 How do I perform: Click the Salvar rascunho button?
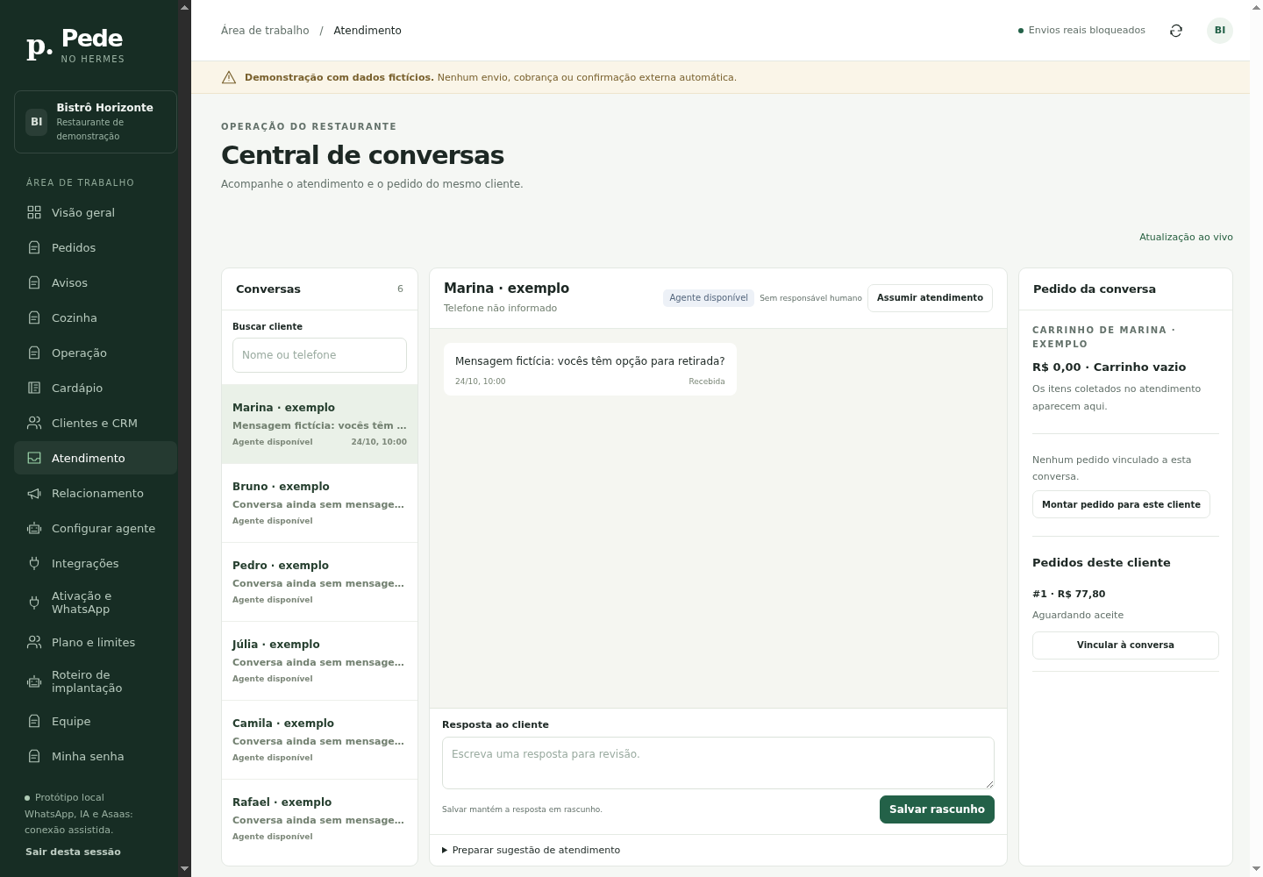click(937, 809)
